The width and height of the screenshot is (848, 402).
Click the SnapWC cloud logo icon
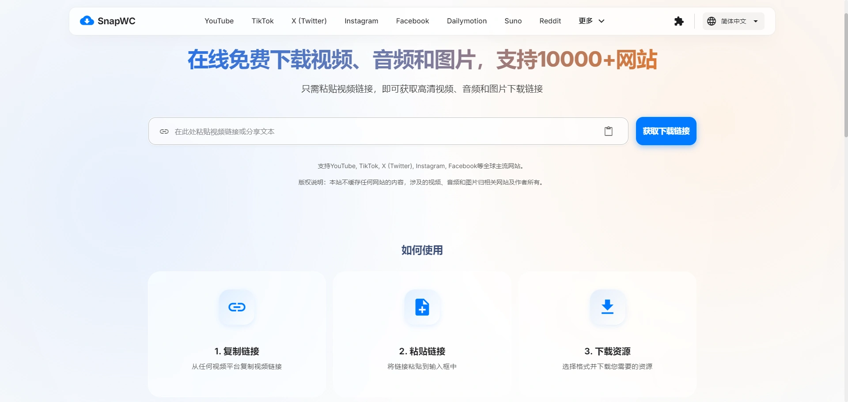coord(87,21)
